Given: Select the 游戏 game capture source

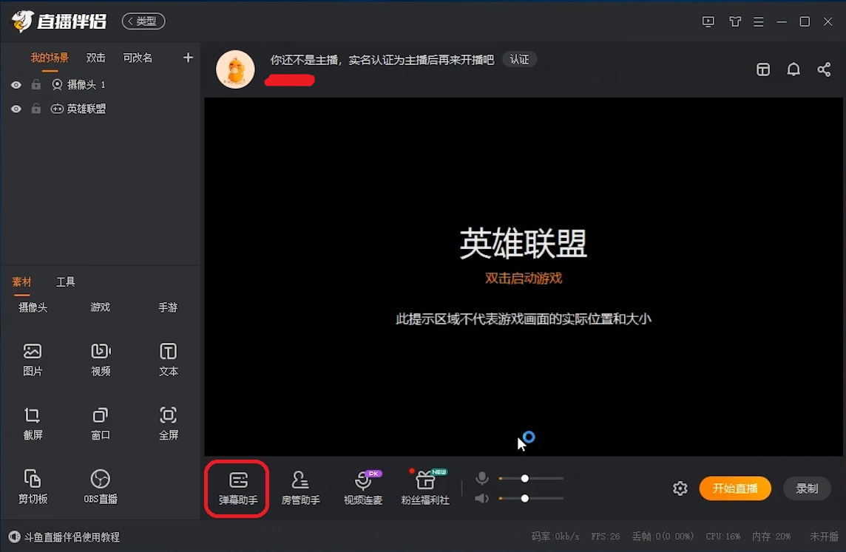Looking at the screenshot, I should (x=100, y=307).
